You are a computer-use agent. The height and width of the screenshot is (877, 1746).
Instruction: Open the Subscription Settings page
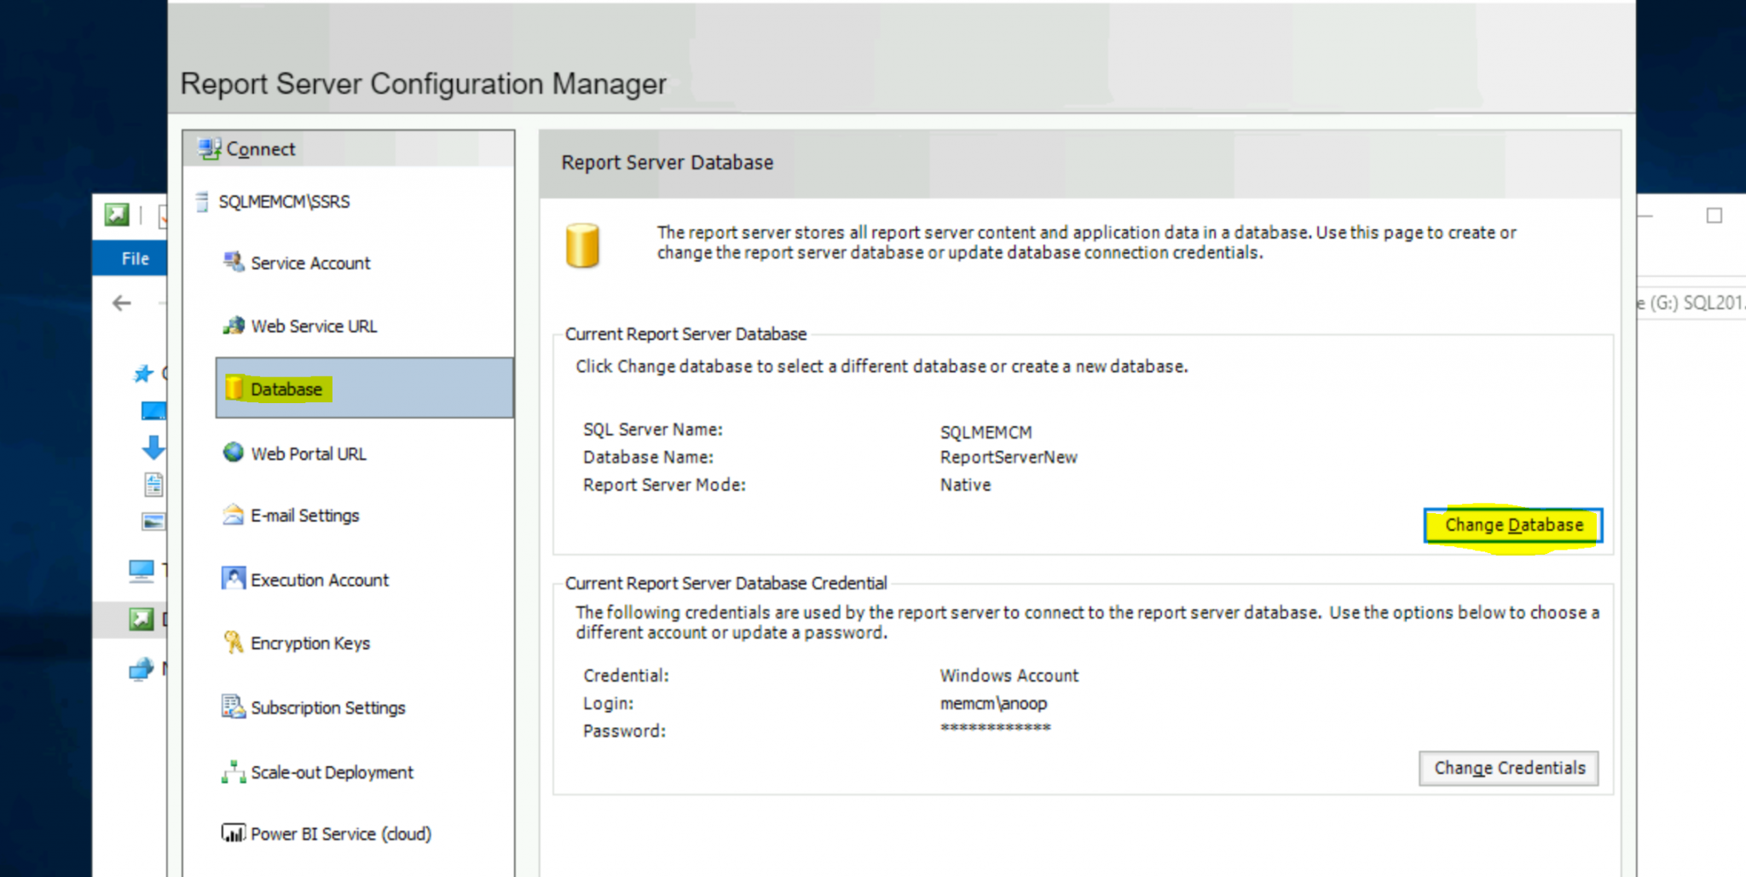point(327,707)
